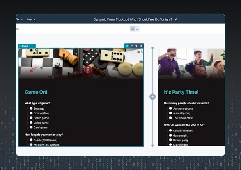Click the bottom connector dot between steps
The image size is (241, 170).
pyautogui.click(x=152, y=145)
